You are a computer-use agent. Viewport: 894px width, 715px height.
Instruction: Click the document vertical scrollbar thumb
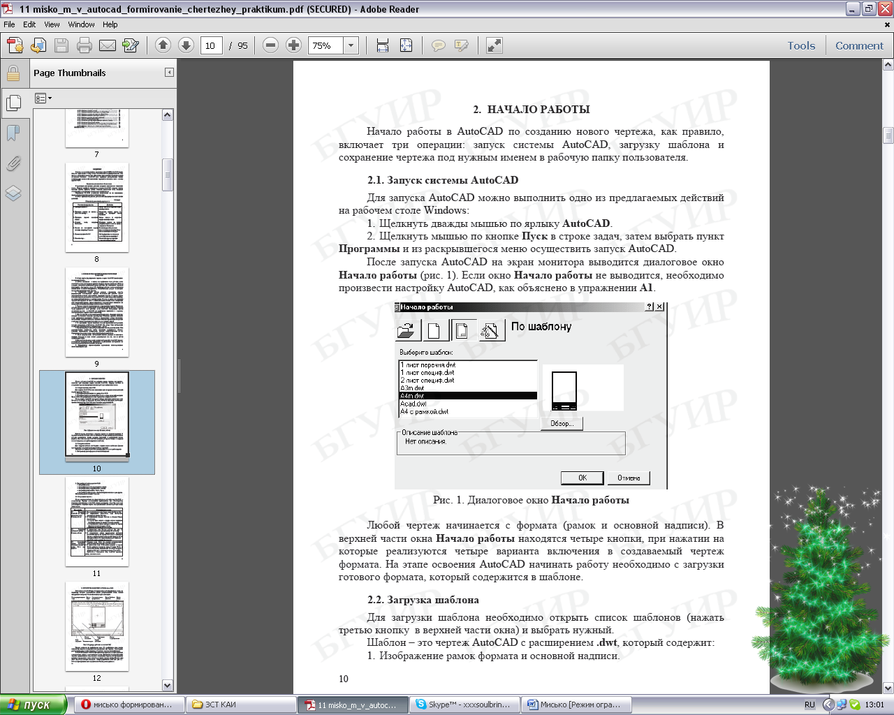888,135
